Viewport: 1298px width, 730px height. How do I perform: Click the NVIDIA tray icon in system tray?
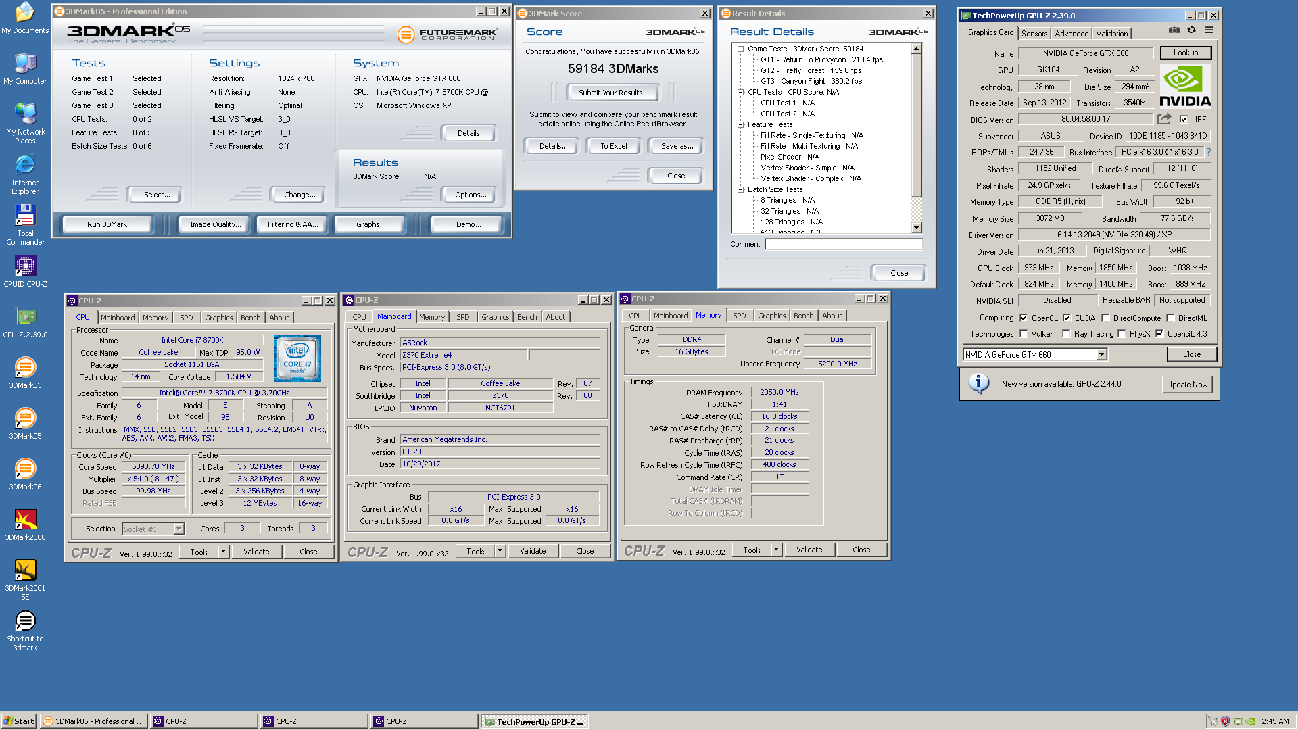point(1251,721)
